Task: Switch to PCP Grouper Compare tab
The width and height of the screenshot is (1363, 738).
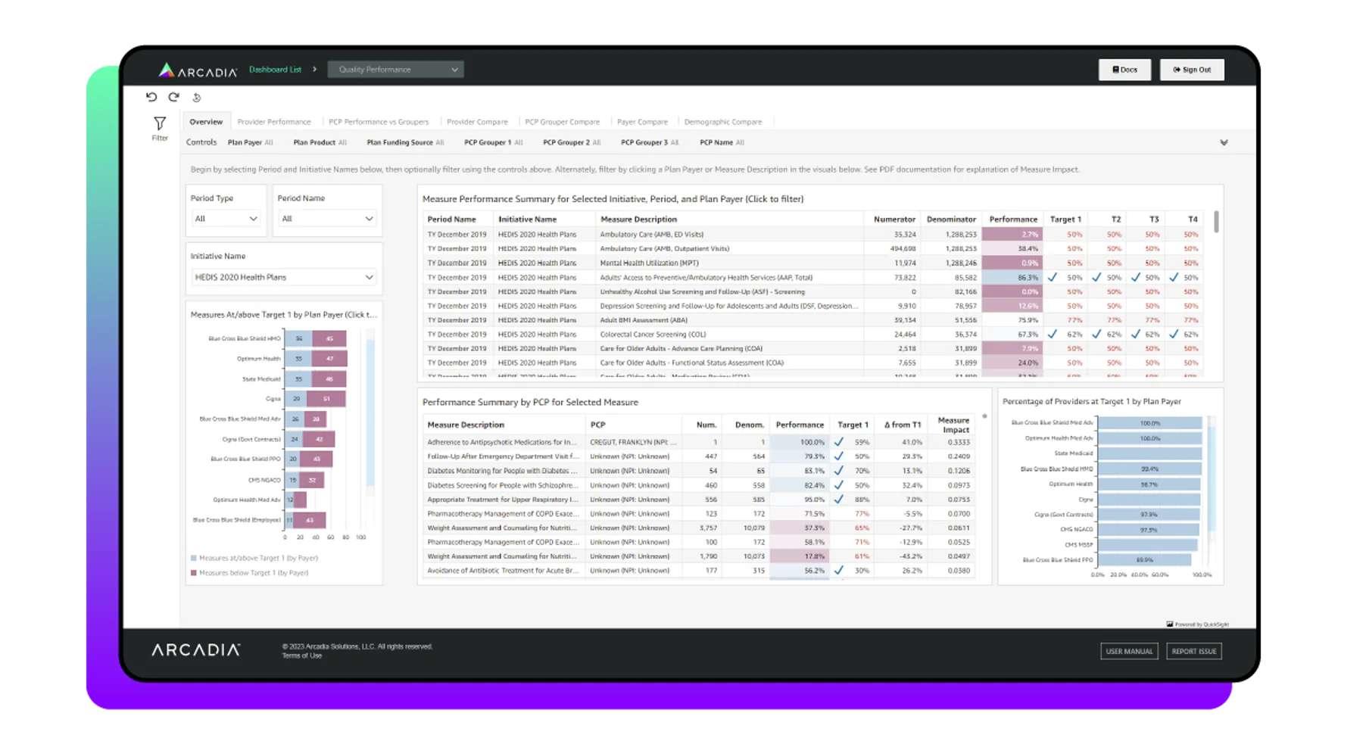Action: (562, 122)
